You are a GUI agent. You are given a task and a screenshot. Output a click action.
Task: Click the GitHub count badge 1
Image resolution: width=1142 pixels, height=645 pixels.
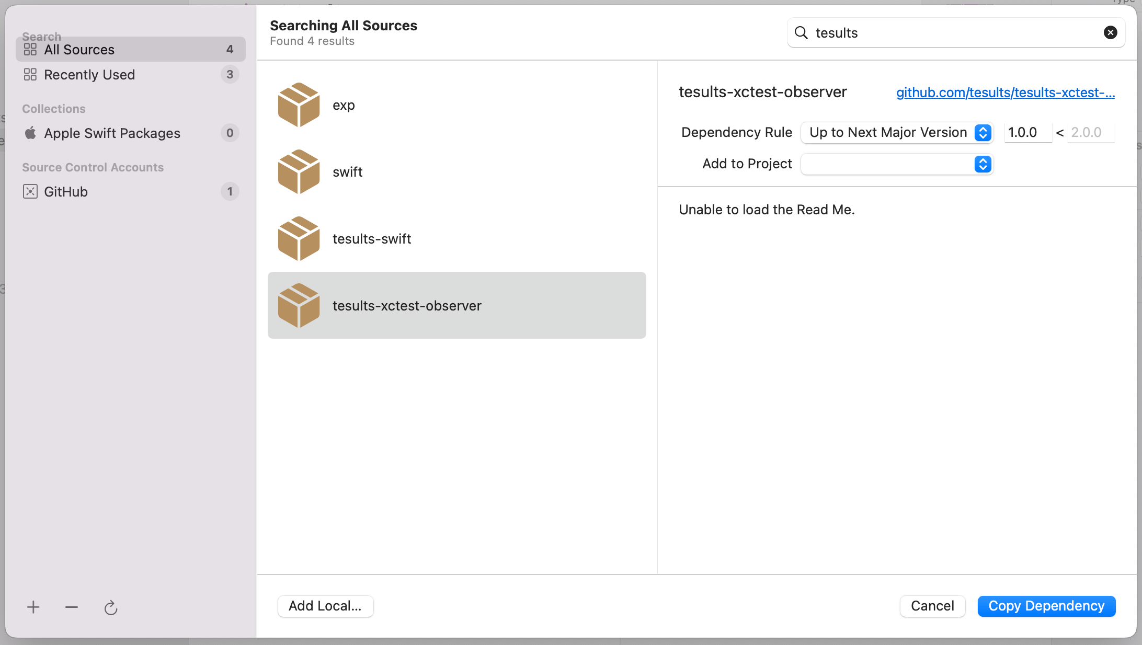[230, 191]
